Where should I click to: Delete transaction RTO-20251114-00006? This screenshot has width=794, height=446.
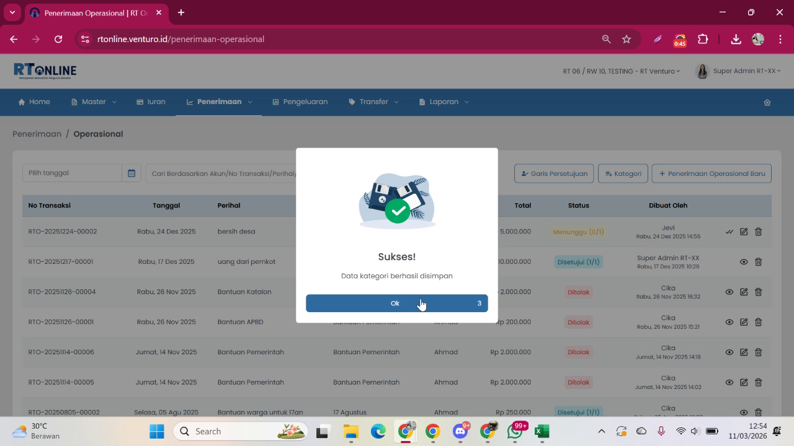click(x=758, y=352)
